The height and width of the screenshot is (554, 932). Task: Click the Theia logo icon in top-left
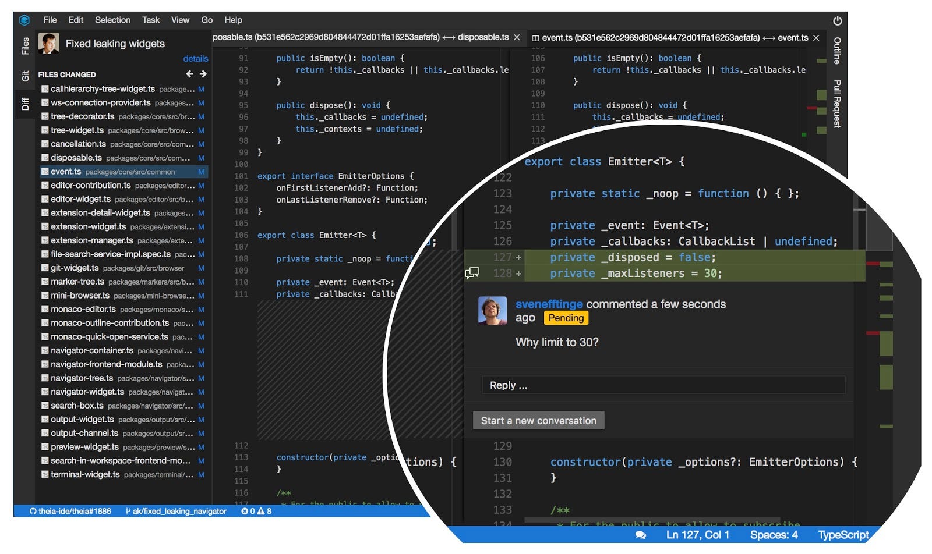[x=24, y=20]
